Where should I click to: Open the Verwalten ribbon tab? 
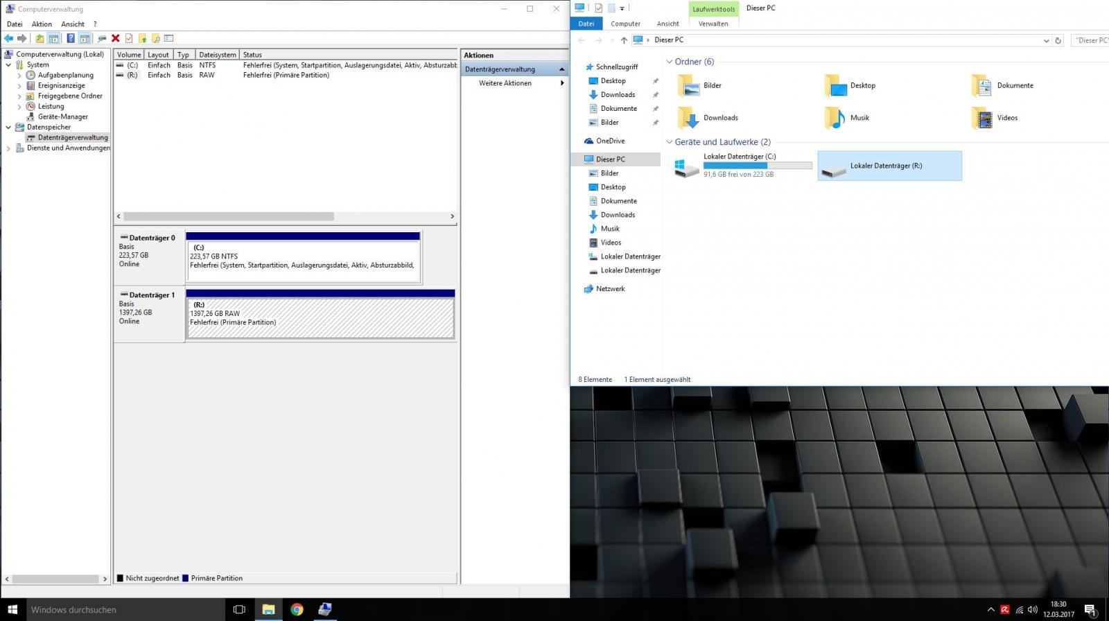(x=713, y=24)
